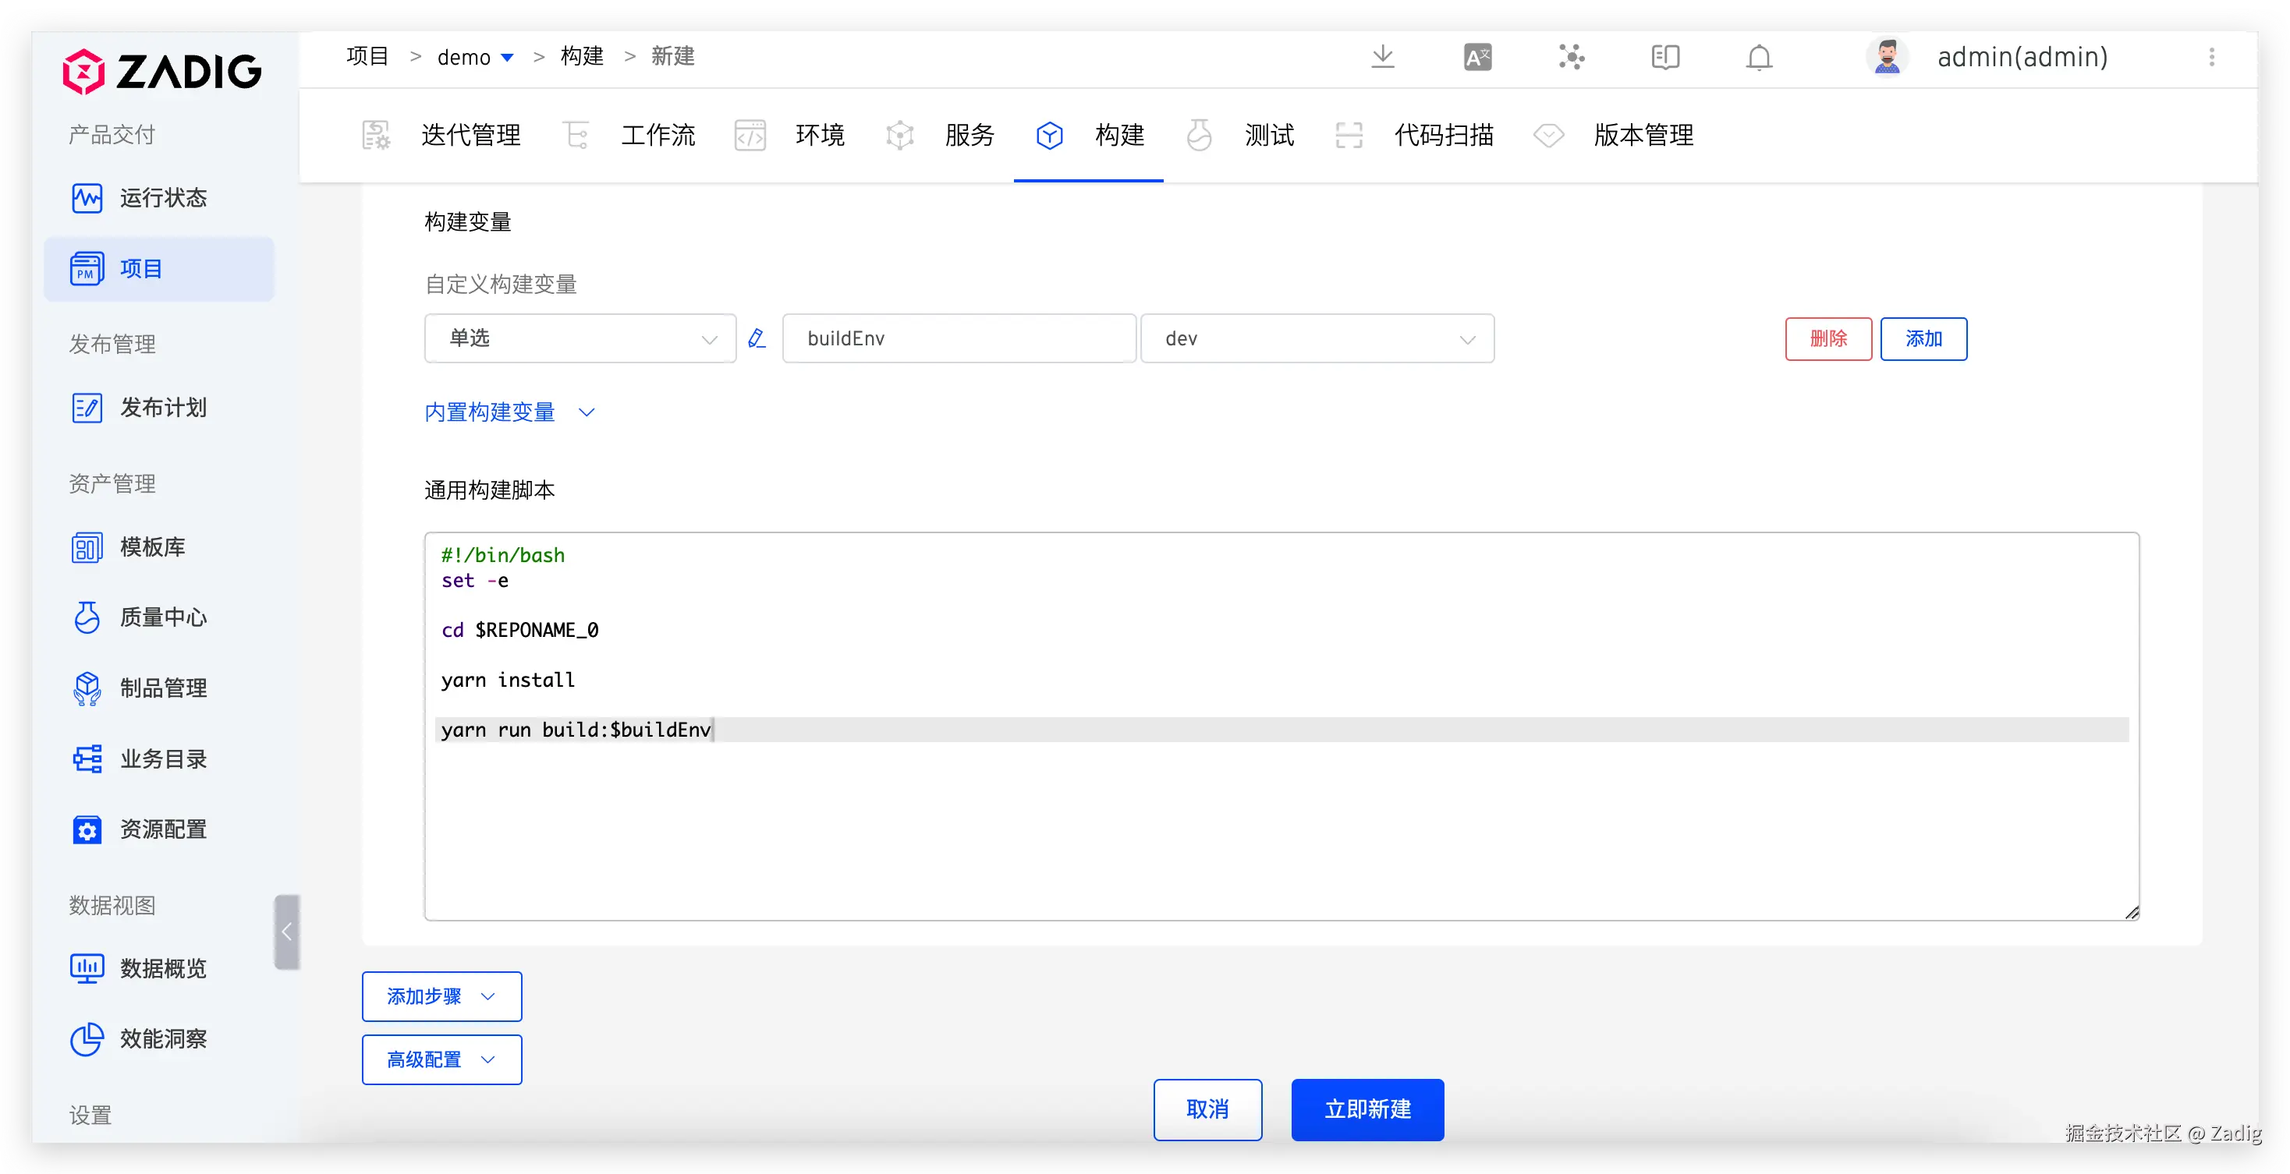
Task: Click the red 删除 button
Action: (1827, 338)
